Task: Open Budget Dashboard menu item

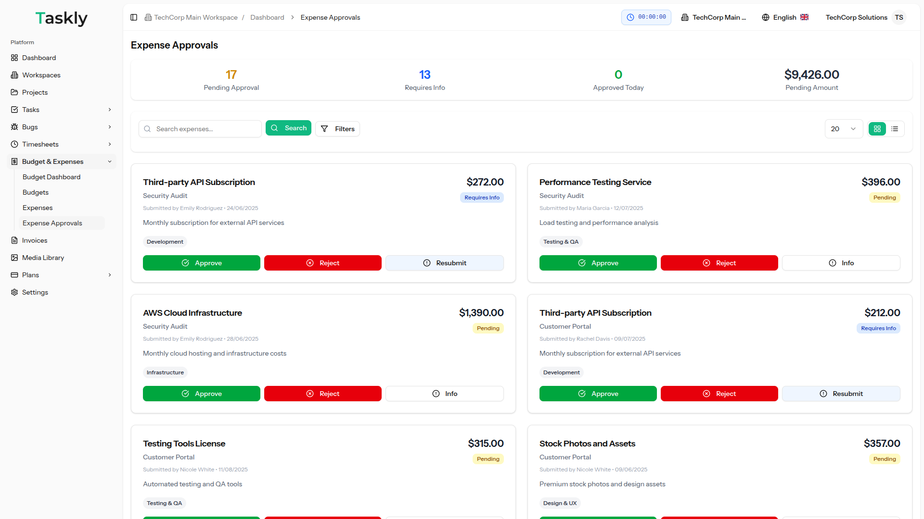Action: [x=51, y=177]
